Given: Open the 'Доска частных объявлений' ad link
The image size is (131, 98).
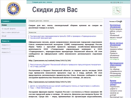Looking at the screenshot, I should [116, 44].
